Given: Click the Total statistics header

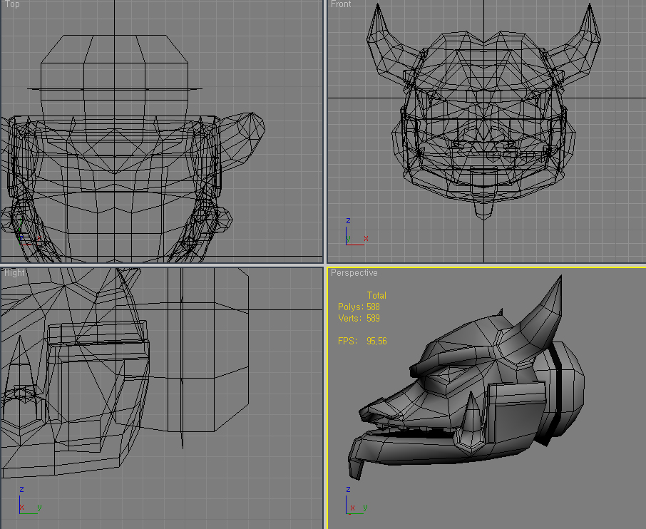Looking at the screenshot, I should point(376,295).
